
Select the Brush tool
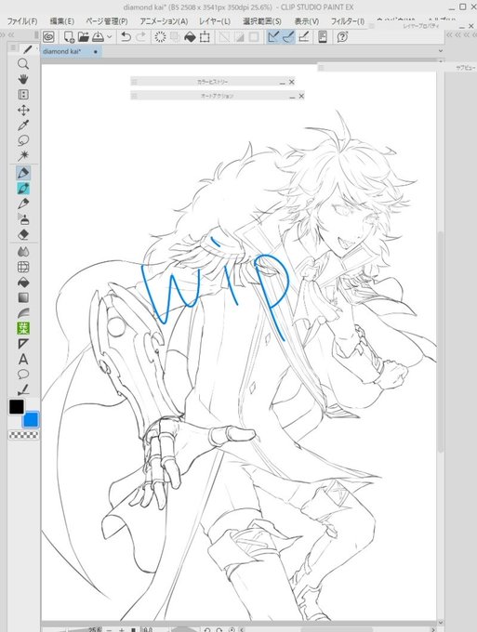coord(23,204)
